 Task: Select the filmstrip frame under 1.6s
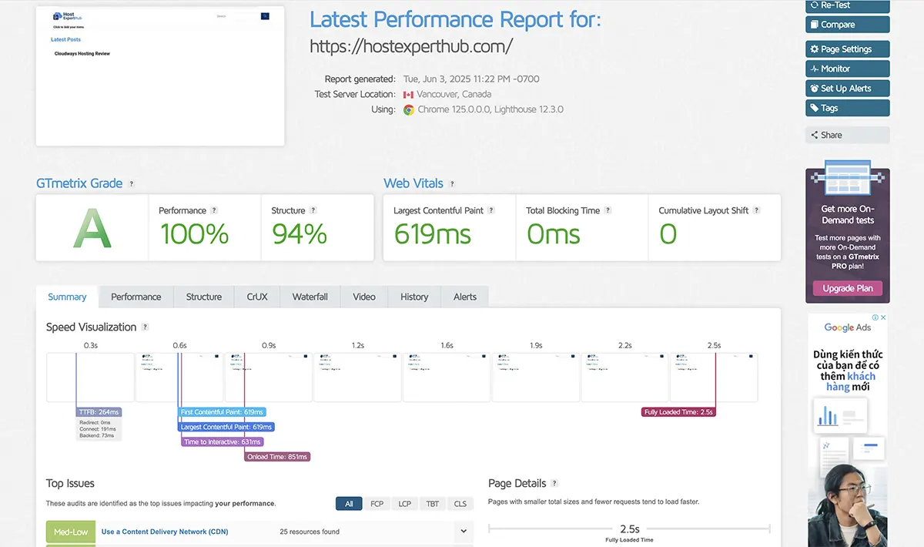coord(447,378)
